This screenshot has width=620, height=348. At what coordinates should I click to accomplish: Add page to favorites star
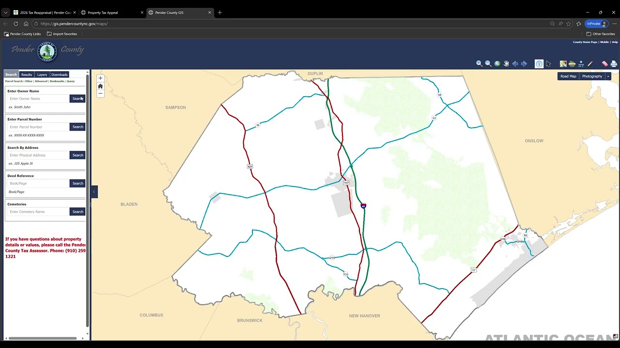pyautogui.click(x=569, y=24)
